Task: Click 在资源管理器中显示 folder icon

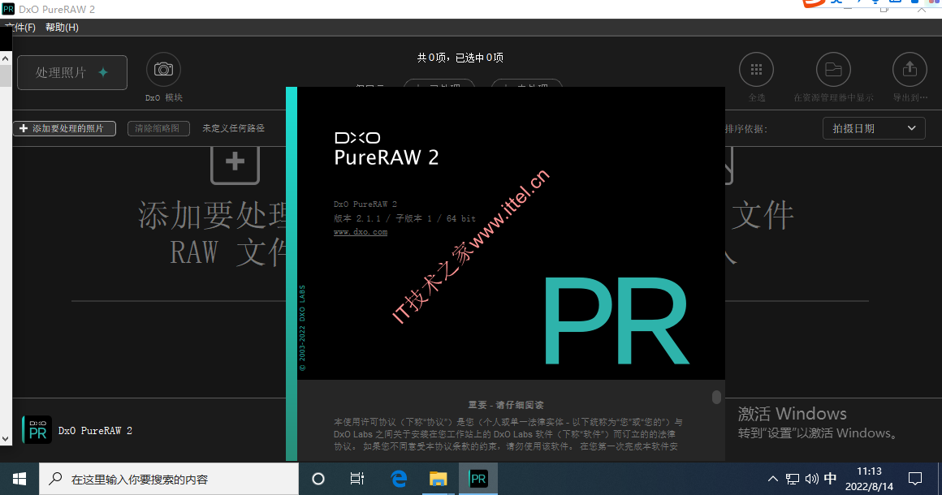Action: pyautogui.click(x=833, y=70)
